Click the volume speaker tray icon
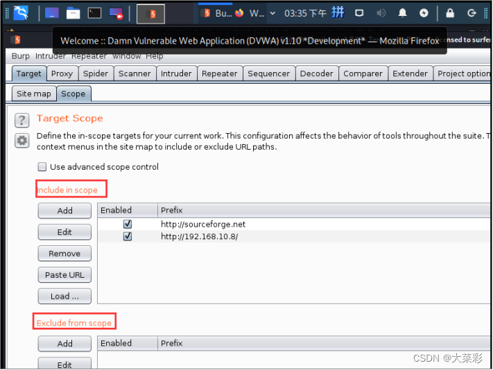 381,13
